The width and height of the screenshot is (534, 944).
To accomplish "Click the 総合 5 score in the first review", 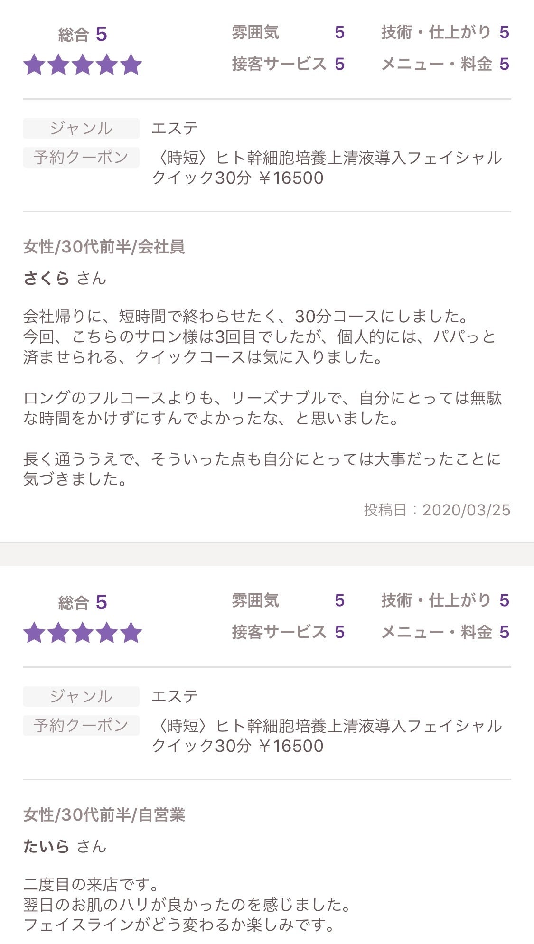I will (83, 35).
